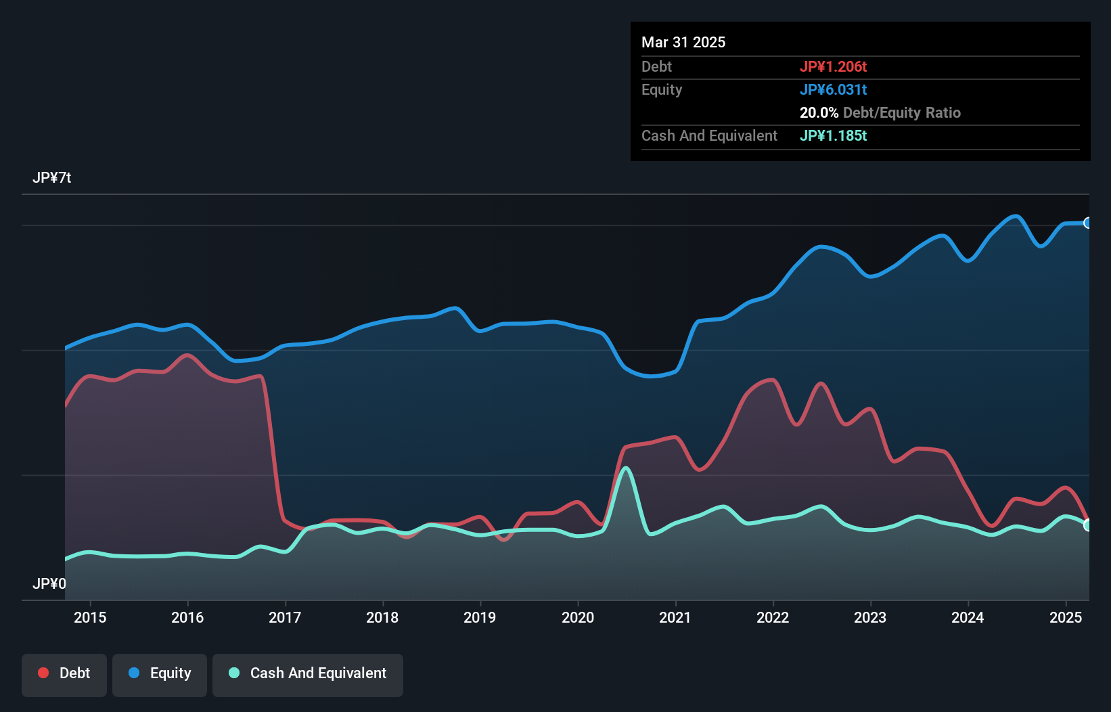Click the JP¥7t y-axis label

tap(52, 178)
